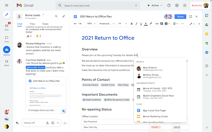Open the Settings gear icon
Viewport: 212px width, 132px height.
pyautogui.click(x=177, y=5)
